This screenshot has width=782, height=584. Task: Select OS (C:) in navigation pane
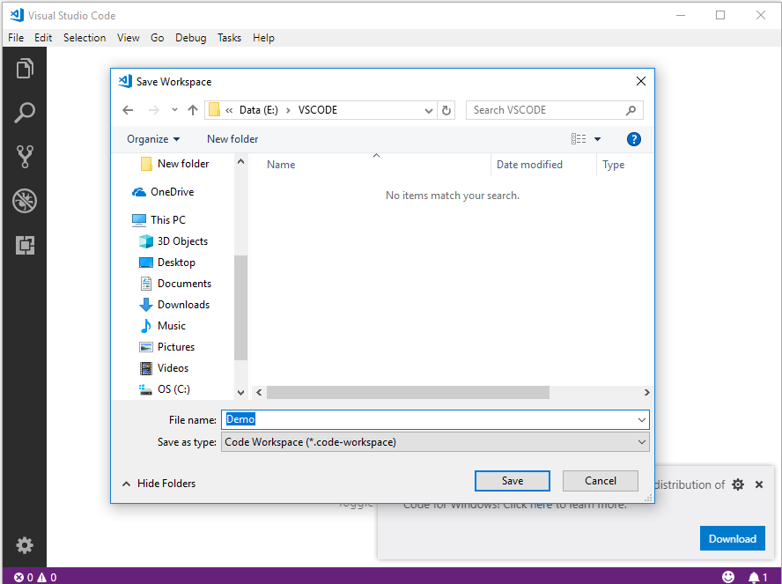[x=164, y=389]
